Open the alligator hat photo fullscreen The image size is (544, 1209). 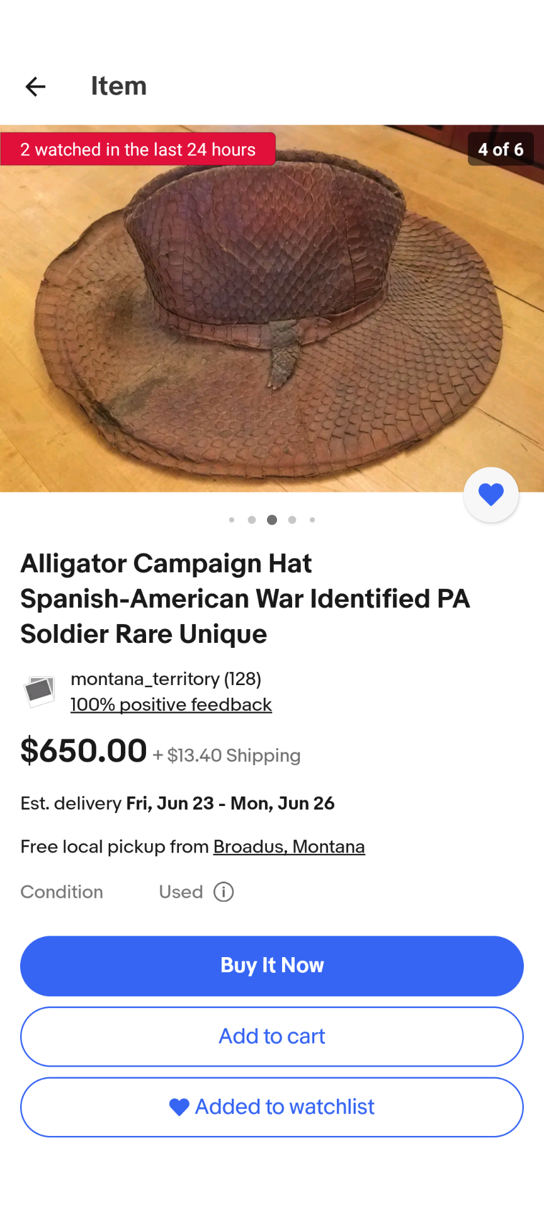pos(272,309)
